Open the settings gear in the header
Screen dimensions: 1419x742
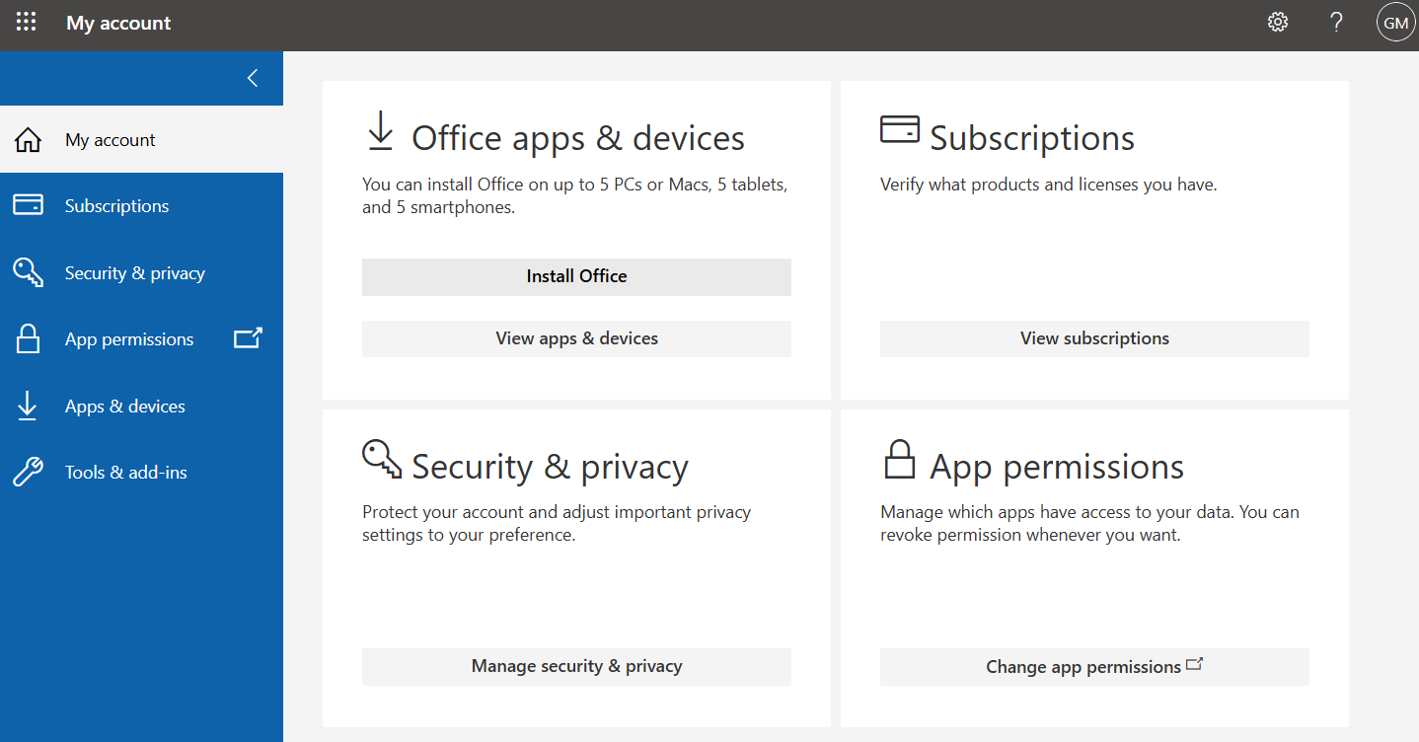pos(1278,22)
